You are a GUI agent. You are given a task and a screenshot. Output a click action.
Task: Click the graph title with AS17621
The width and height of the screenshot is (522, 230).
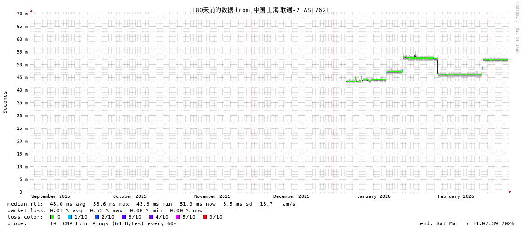tap(260, 10)
